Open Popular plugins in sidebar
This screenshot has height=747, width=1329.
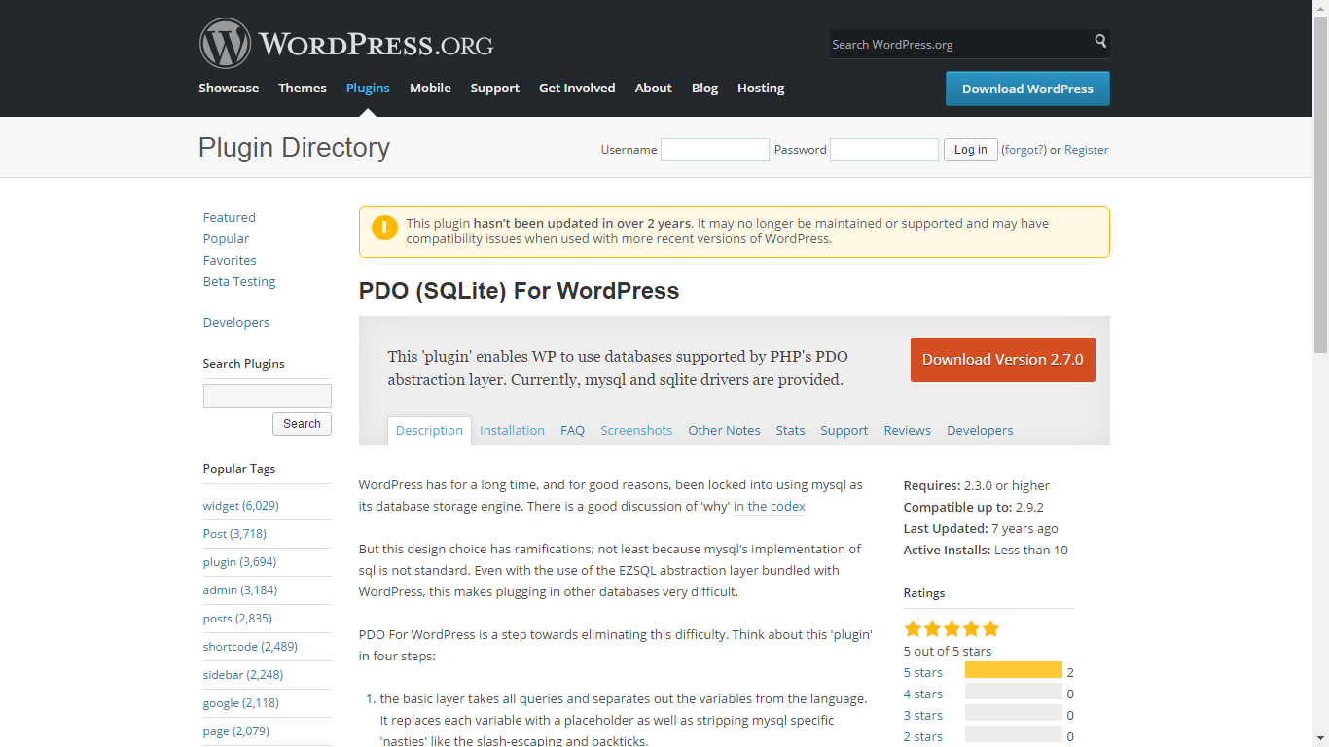(226, 238)
